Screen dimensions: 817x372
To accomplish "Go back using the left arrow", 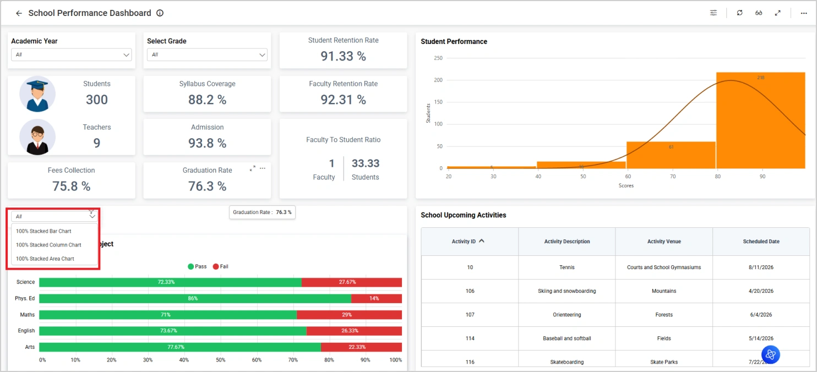I will tap(19, 13).
